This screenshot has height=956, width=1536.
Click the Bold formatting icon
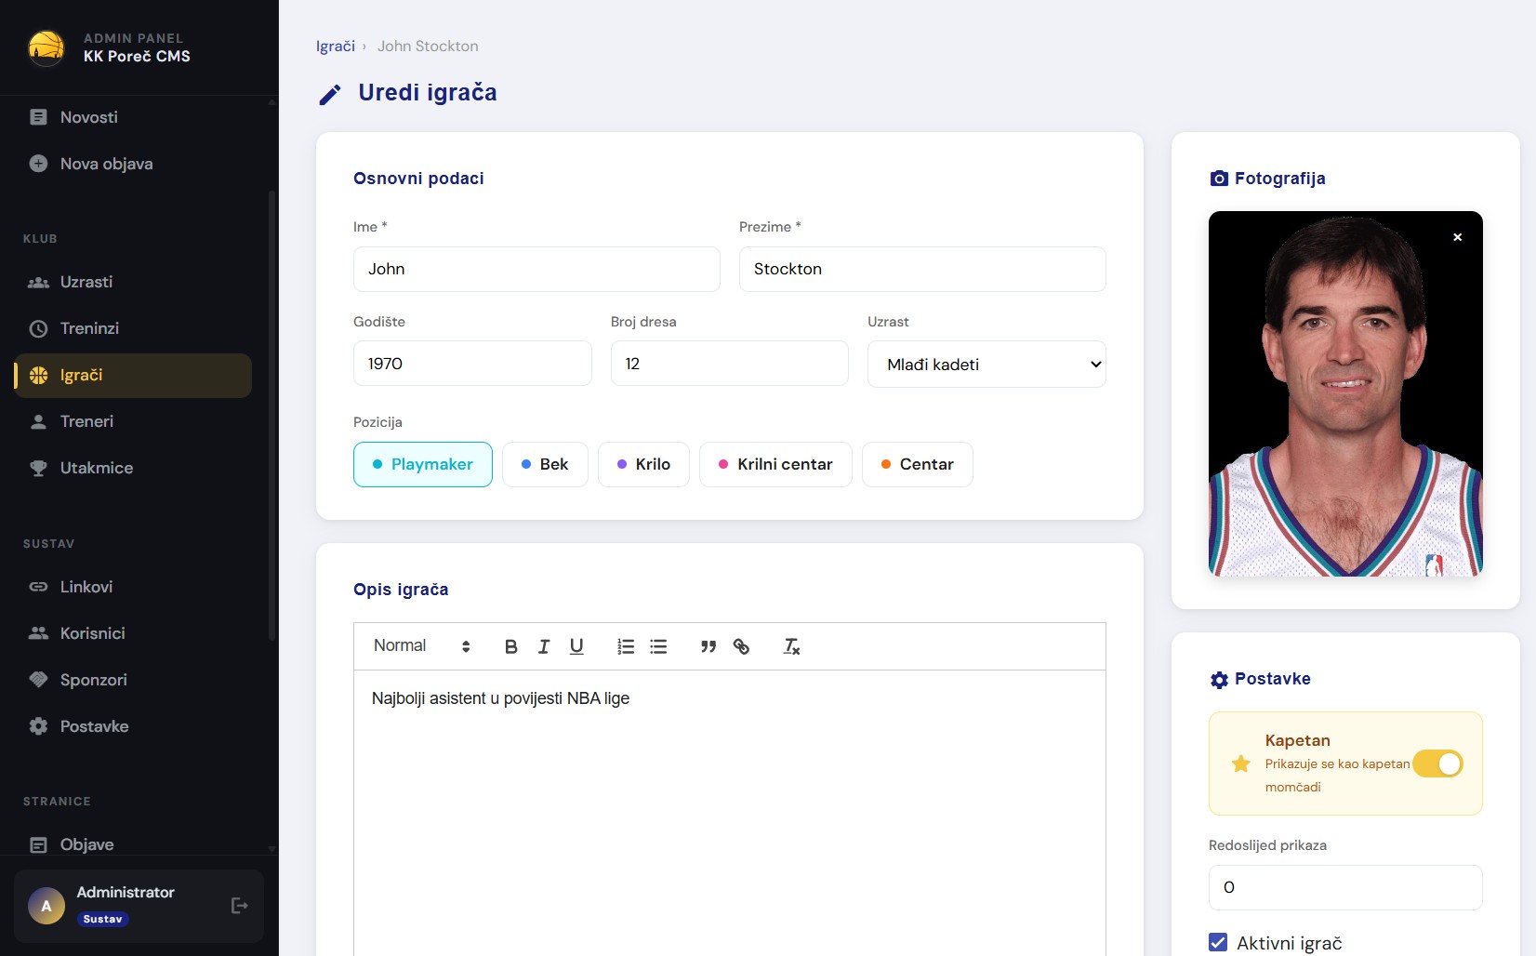[x=510, y=646]
